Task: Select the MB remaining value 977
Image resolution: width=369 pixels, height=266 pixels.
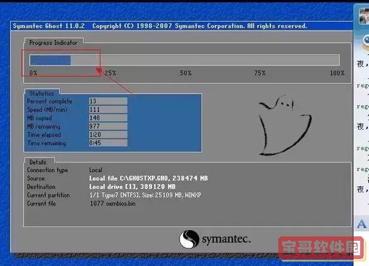Action: [x=108, y=126]
